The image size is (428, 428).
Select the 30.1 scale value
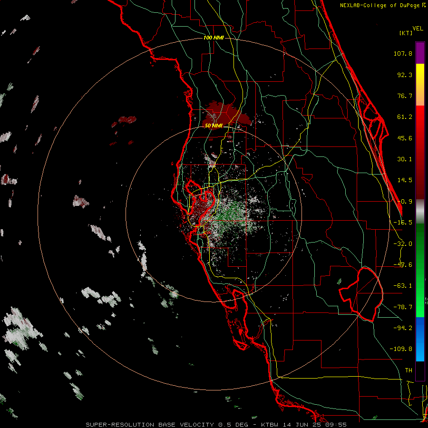click(x=405, y=159)
